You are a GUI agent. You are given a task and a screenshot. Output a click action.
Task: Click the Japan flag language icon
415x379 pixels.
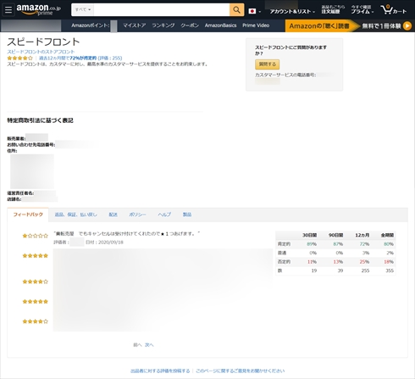(x=252, y=11)
